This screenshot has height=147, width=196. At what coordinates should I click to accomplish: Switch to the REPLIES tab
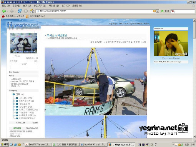[17, 128]
